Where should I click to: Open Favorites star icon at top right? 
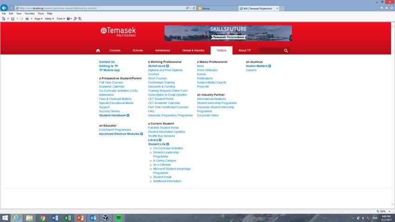pyautogui.click(x=387, y=8)
